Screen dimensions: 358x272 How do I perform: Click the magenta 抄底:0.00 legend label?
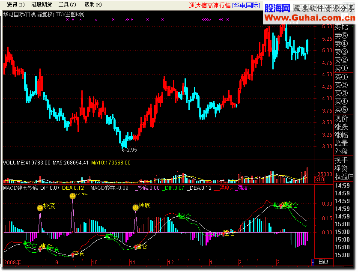click(x=147, y=188)
